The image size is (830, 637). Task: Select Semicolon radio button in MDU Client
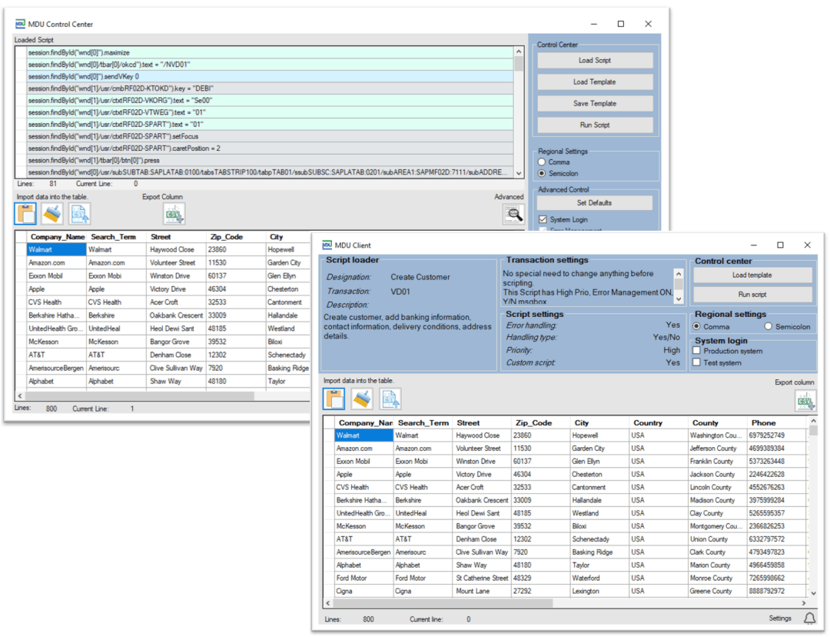coord(769,327)
